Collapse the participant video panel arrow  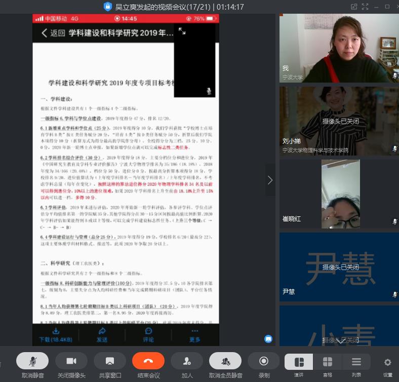270,180
